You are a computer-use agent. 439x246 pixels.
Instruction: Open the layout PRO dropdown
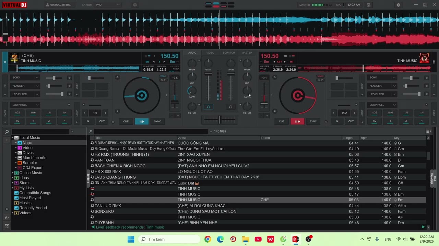click(x=108, y=5)
